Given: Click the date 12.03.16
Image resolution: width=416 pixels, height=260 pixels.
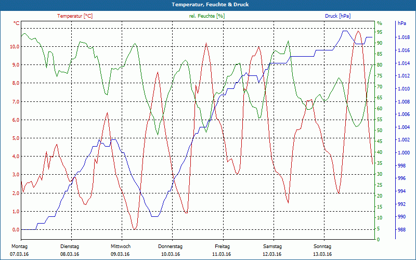Looking at the screenshot, I should (x=272, y=254).
